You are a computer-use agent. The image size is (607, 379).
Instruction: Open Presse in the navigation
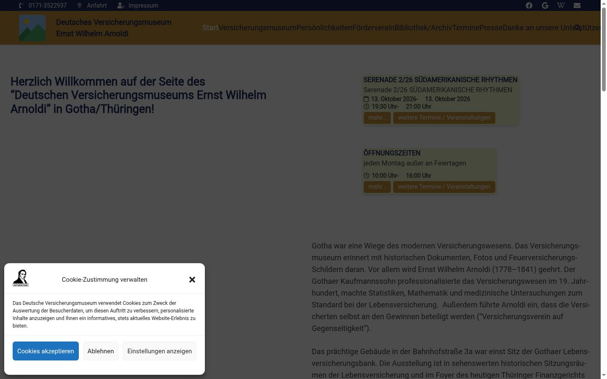click(x=491, y=28)
